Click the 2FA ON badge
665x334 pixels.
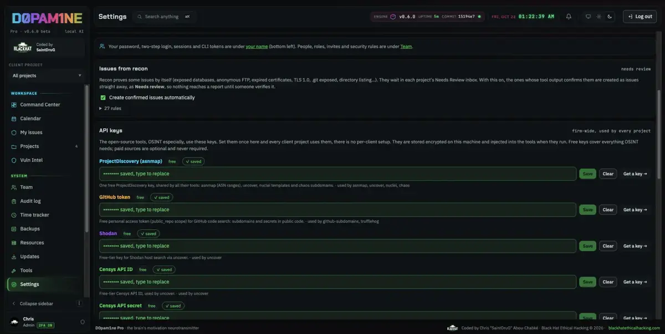click(x=45, y=325)
